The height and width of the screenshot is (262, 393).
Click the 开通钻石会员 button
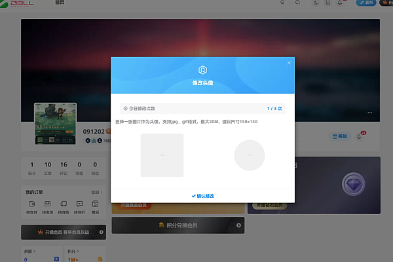click(x=269, y=205)
